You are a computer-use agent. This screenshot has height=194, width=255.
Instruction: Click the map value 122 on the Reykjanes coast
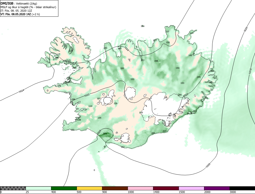(x=72, y=130)
